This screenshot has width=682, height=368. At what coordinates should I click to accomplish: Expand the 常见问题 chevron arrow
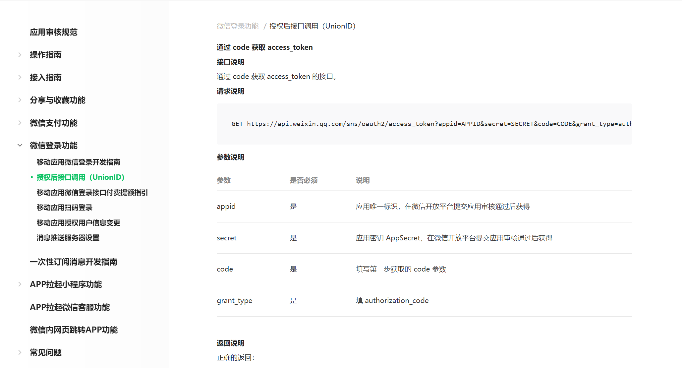[20, 352]
